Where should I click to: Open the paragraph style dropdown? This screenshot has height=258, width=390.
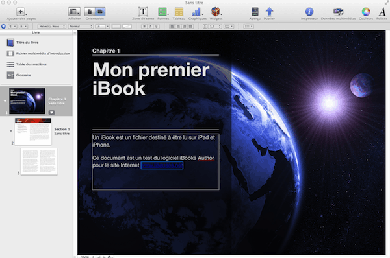[x=12, y=26]
